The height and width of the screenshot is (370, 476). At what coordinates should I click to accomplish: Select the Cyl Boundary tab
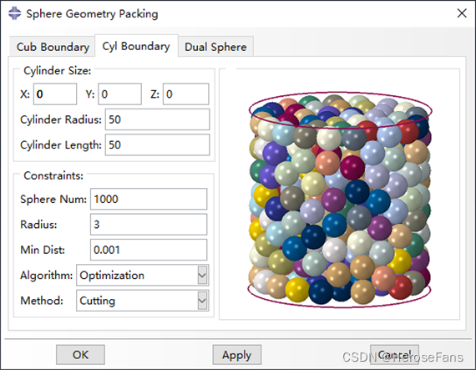[136, 46]
